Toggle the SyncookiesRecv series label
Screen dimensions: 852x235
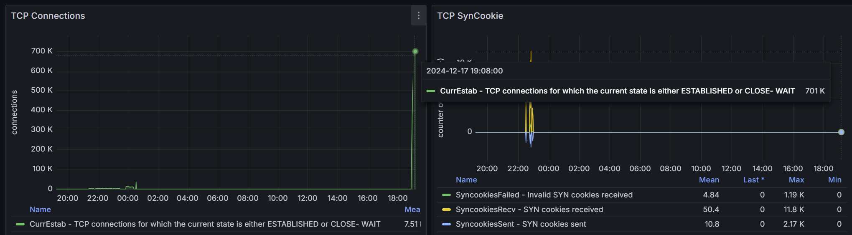(x=529, y=210)
